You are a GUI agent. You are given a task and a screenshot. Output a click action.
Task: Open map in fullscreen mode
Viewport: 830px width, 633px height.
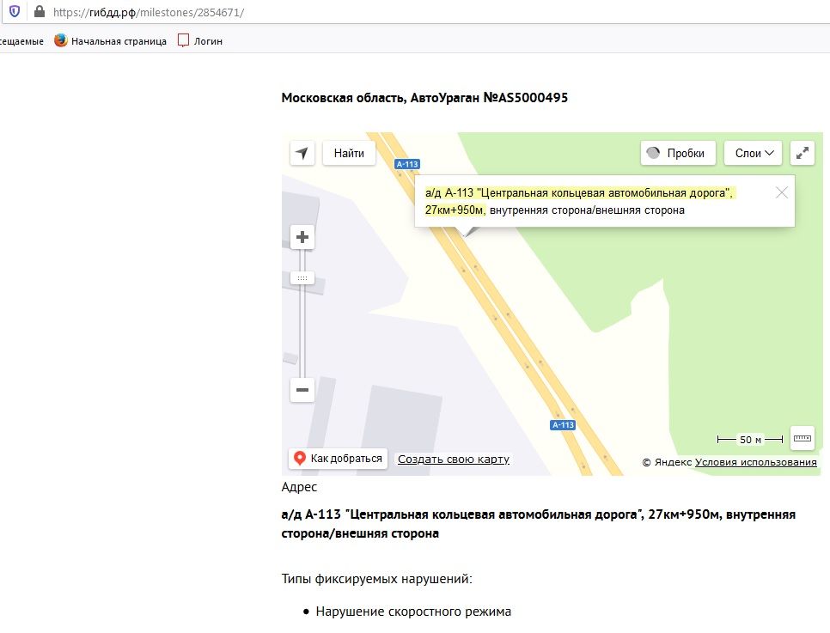coord(803,153)
